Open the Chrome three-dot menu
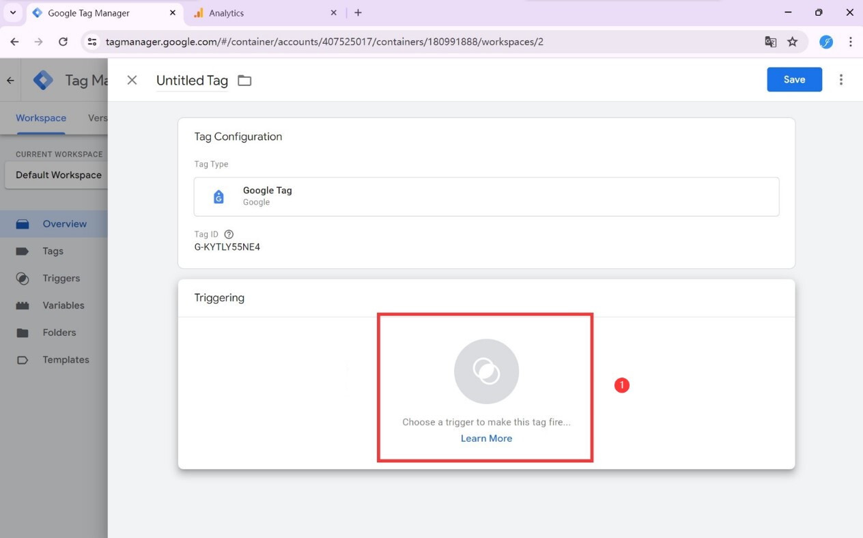Screen dimensions: 863x538 [x=851, y=42]
